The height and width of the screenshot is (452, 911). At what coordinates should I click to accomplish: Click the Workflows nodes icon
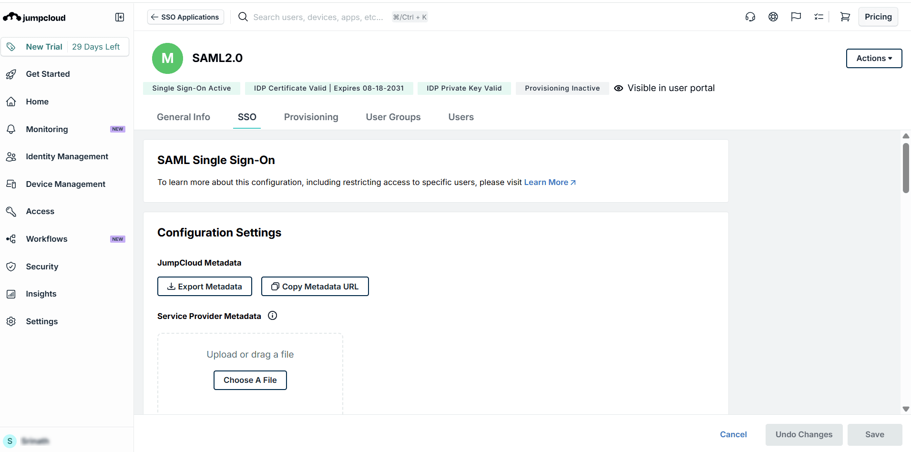click(x=11, y=239)
